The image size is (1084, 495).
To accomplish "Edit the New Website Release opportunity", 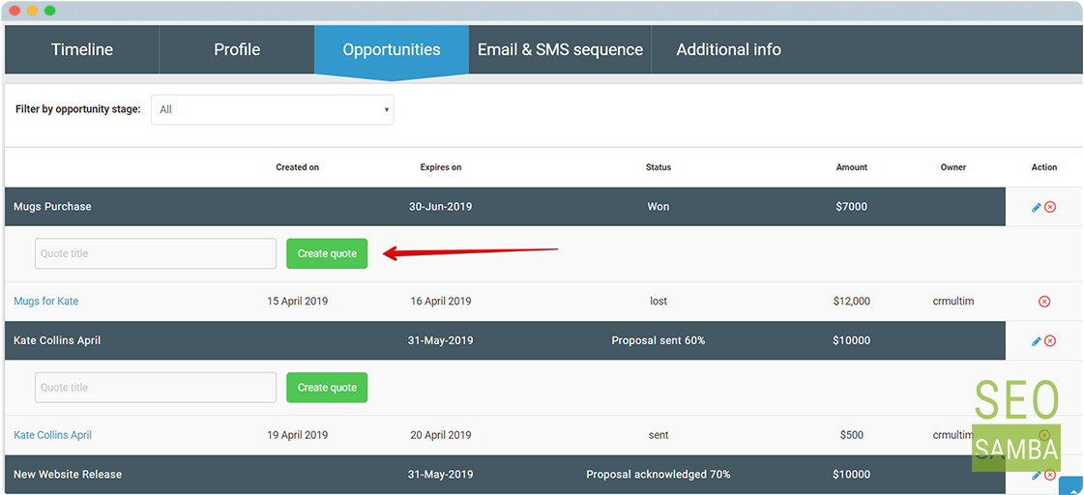I will click(1036, 475).
